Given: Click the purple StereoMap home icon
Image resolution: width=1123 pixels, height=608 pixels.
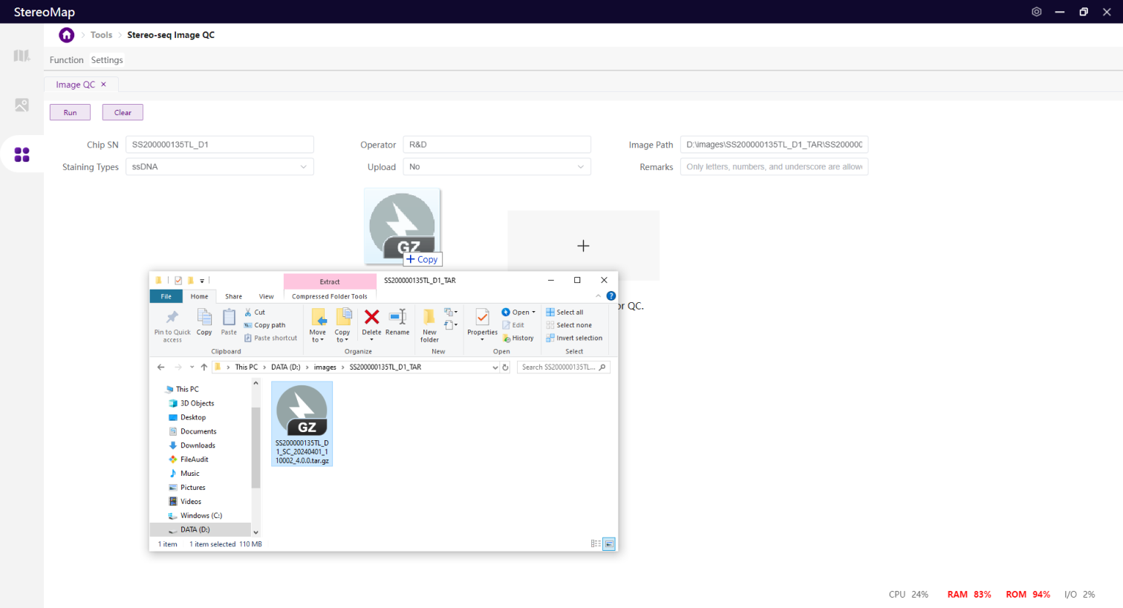Looking at the screenshot, I should pos(67,35).
